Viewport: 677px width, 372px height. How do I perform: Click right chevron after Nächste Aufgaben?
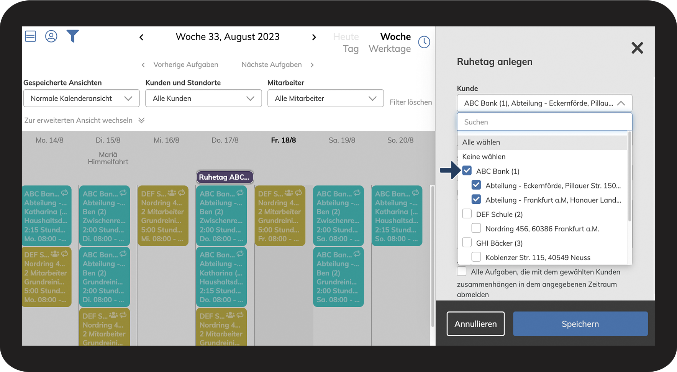312,65
